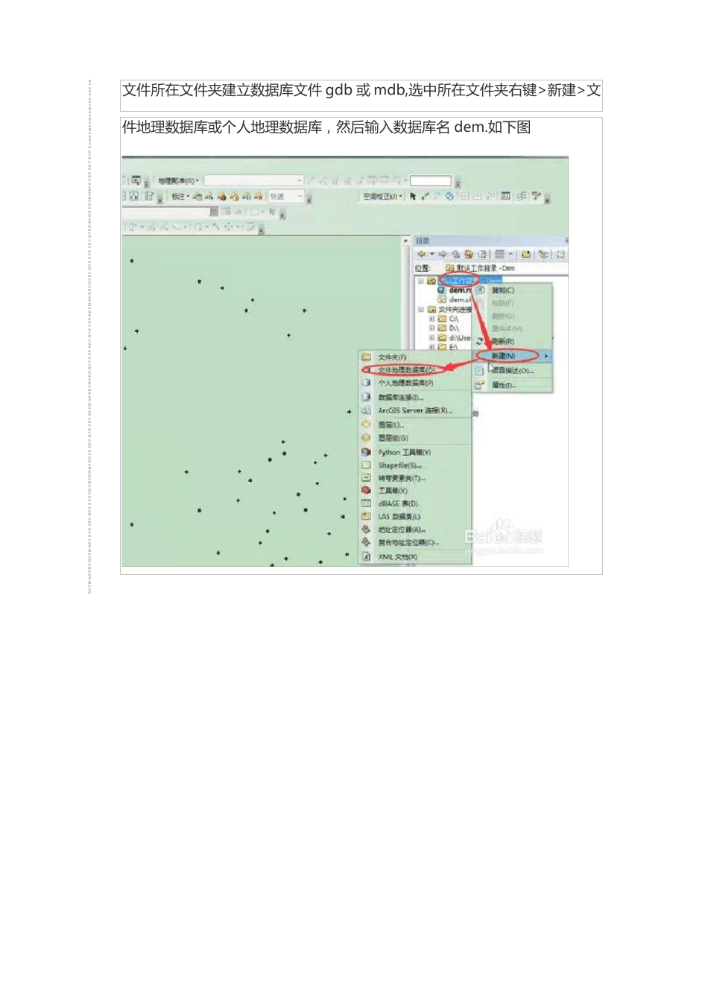Expand the C:\ folder connection
Viewport: 708px width, 1001px height.
432,319
